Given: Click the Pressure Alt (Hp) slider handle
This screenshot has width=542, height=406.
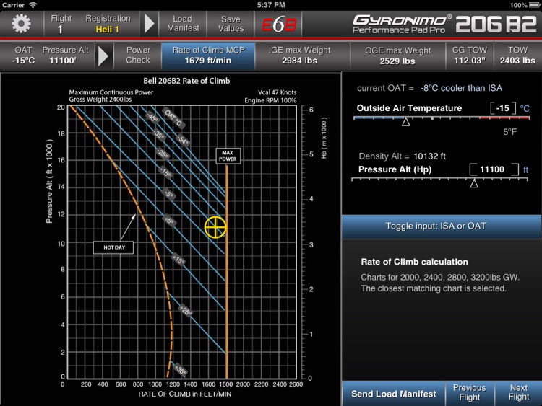Looking at the screenshot, I should (474, 183).
